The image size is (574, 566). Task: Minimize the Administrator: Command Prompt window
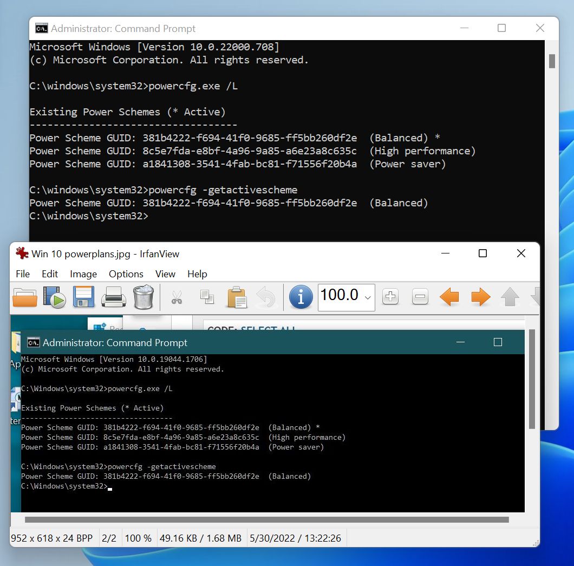pyautogui.click(x=464, y=28)
